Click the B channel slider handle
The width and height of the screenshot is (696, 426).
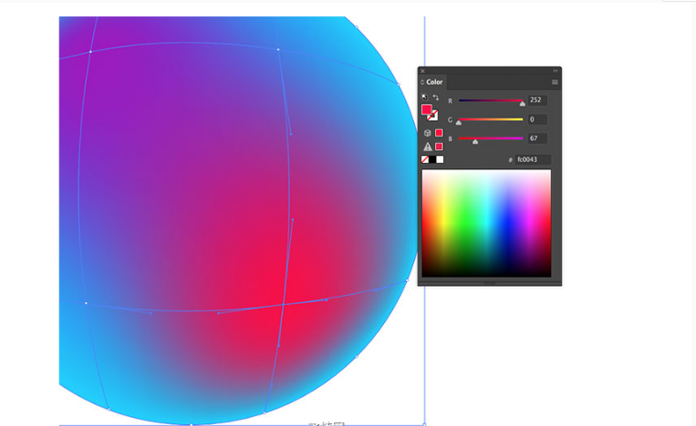coord(475,142)
